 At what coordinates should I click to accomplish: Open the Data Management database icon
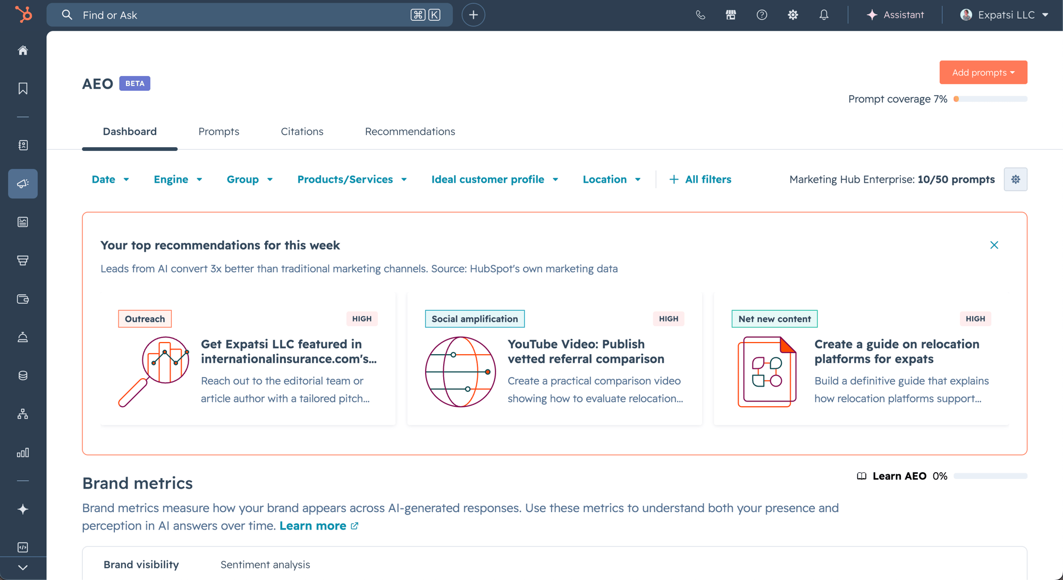coord(23,376)
